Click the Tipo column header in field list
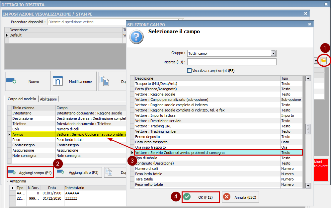This screenshot has height=208, width=331. [x=291, y=78]
